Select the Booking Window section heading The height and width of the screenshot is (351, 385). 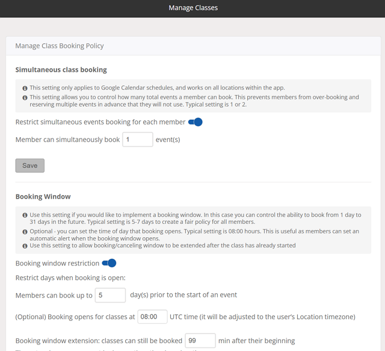pos(43,196)
